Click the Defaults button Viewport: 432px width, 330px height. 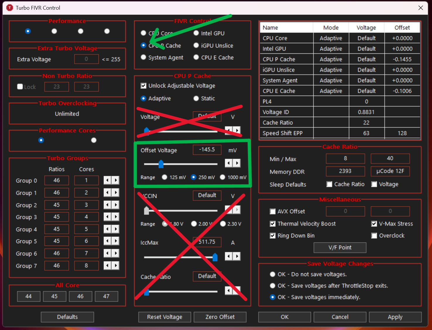coord(67,317)
